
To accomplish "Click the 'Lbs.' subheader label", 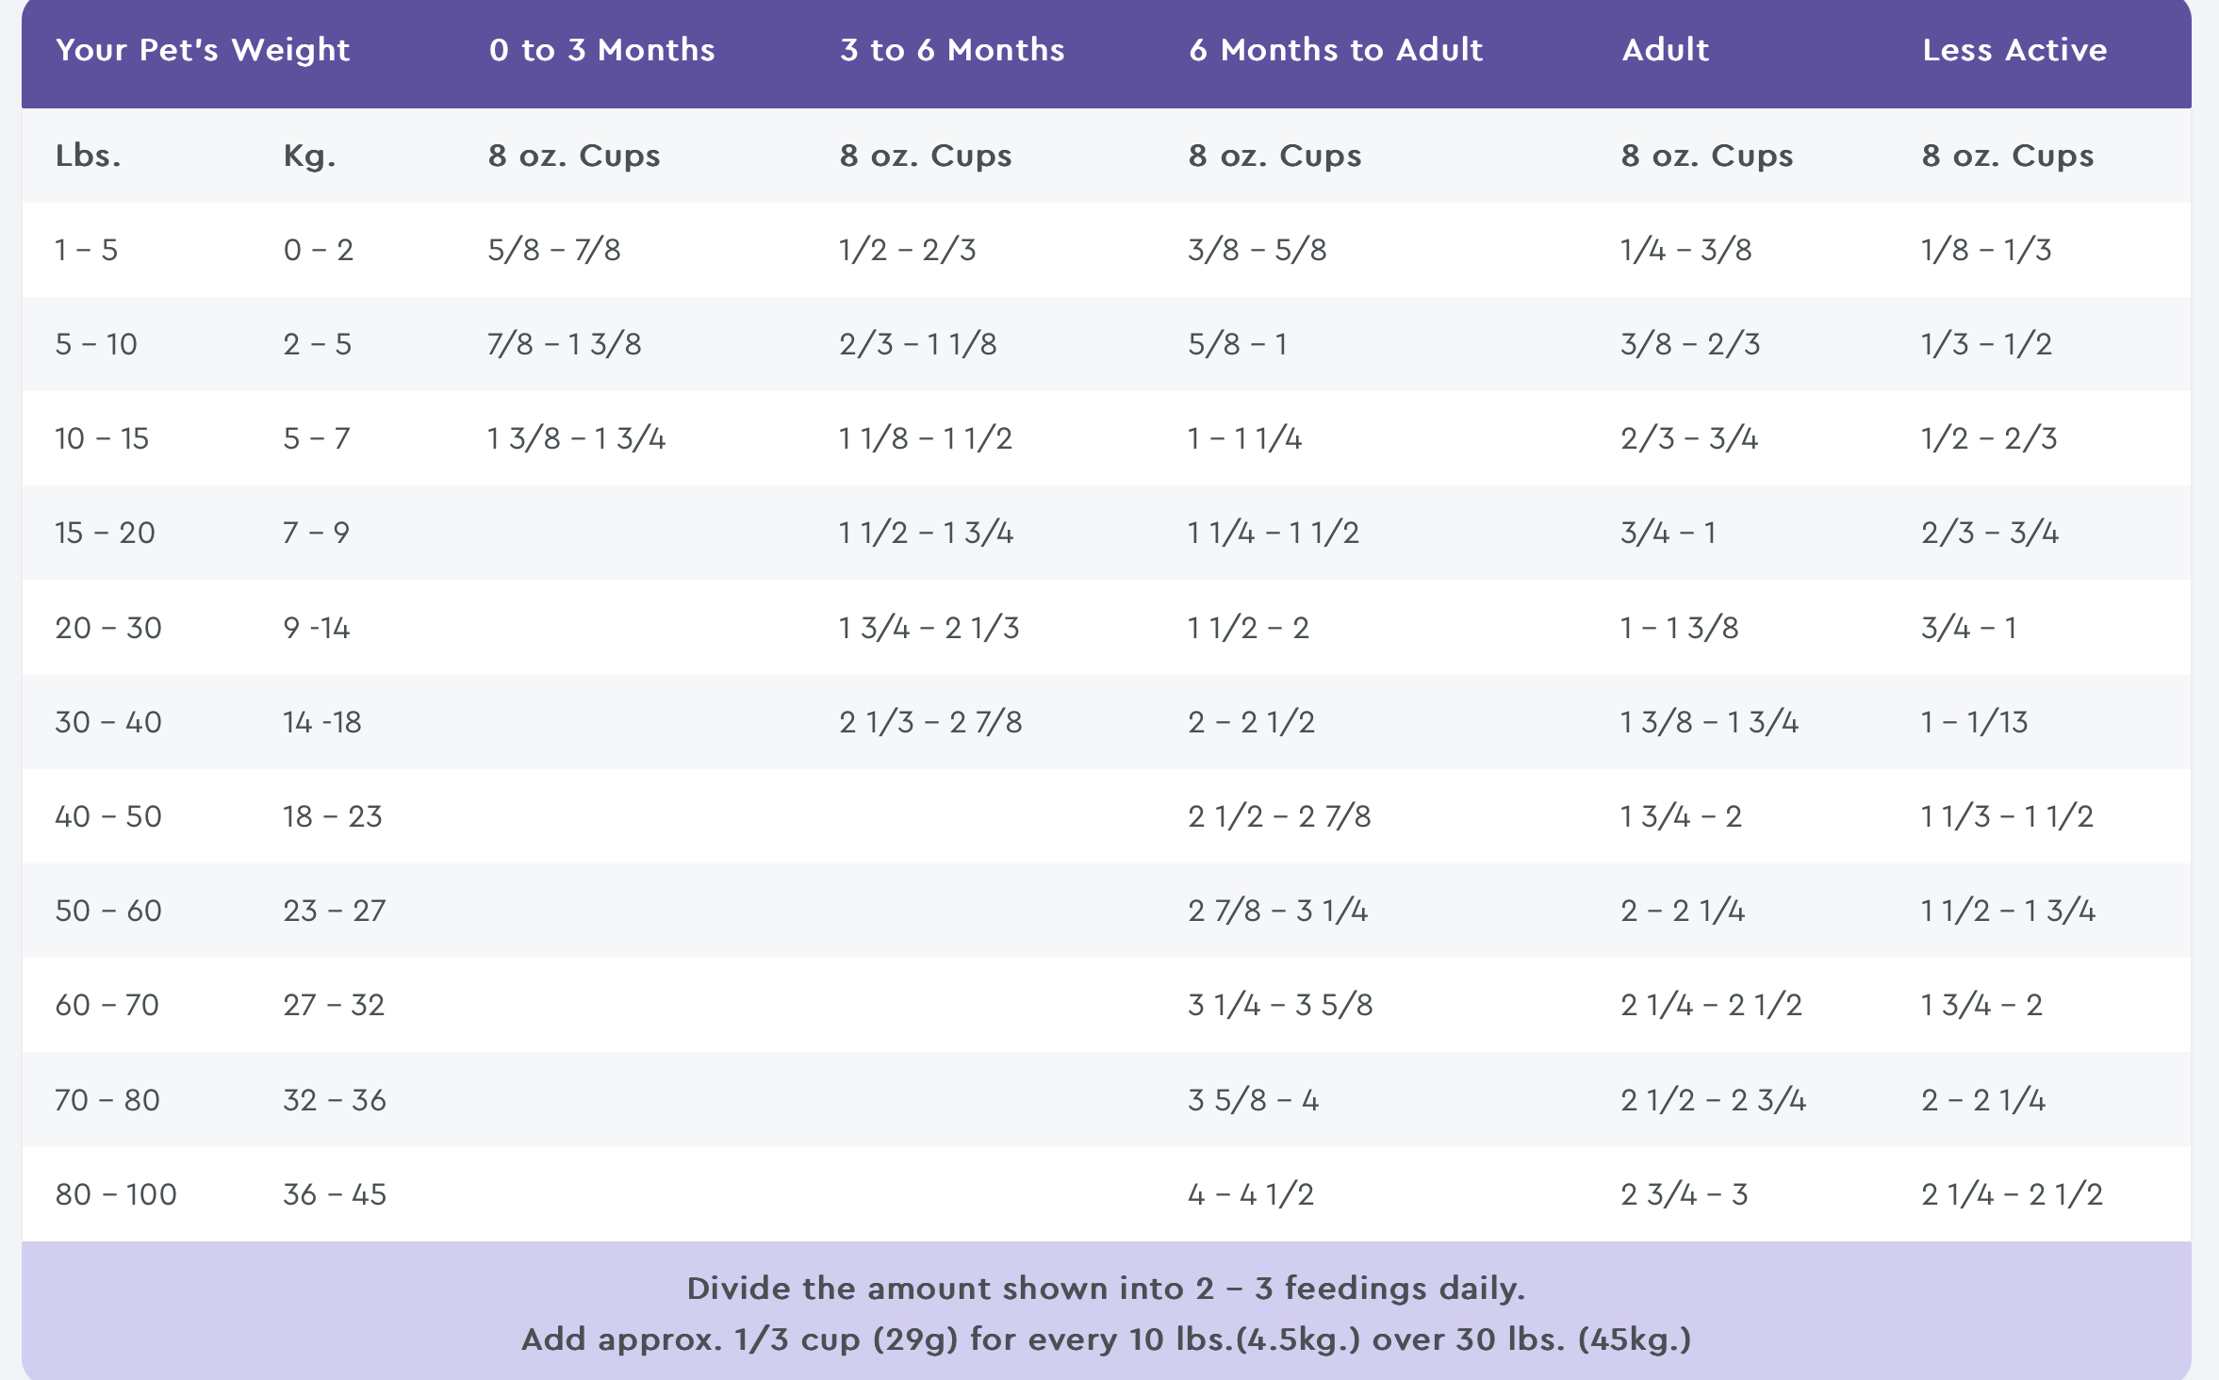I will tap(88, 156).
